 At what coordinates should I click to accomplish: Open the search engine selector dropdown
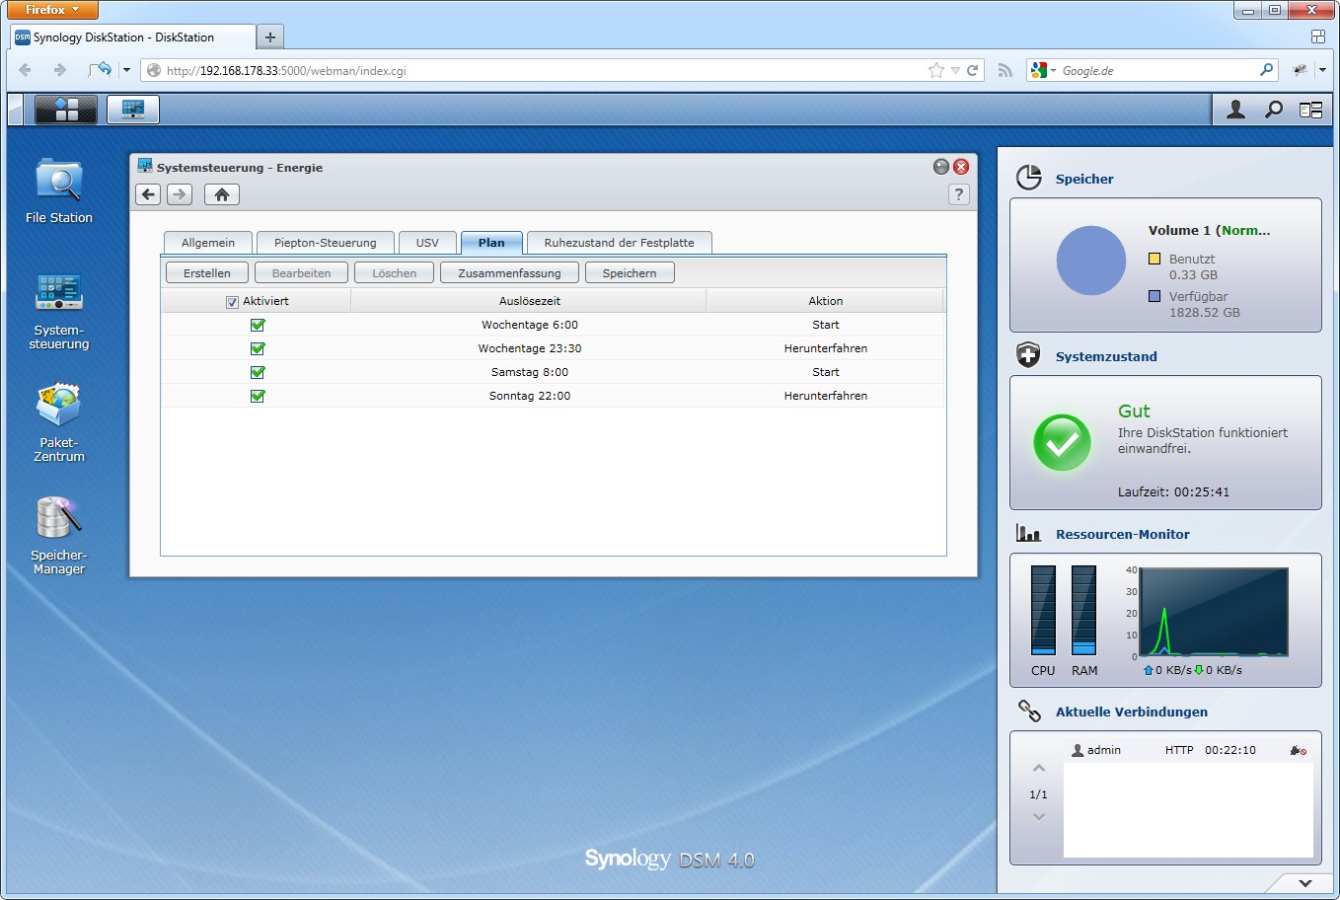(1042, 70)
